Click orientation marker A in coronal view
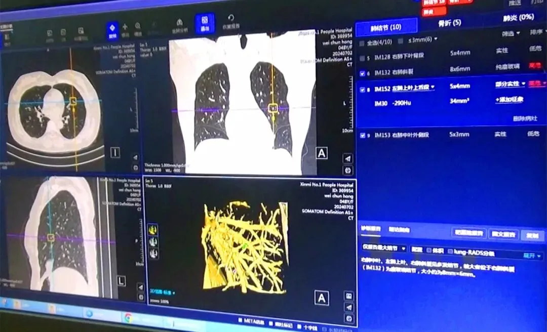Viewport: 547px width, 332px height. 321,153
